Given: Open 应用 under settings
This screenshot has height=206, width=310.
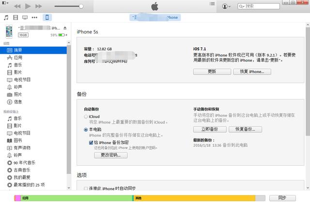Looking at the screenshot, I should pyautogui.click(x=33, y=58).
